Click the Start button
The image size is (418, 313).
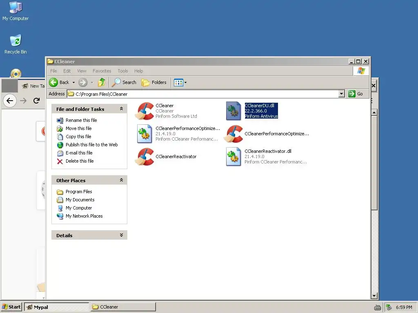point(11,307)
